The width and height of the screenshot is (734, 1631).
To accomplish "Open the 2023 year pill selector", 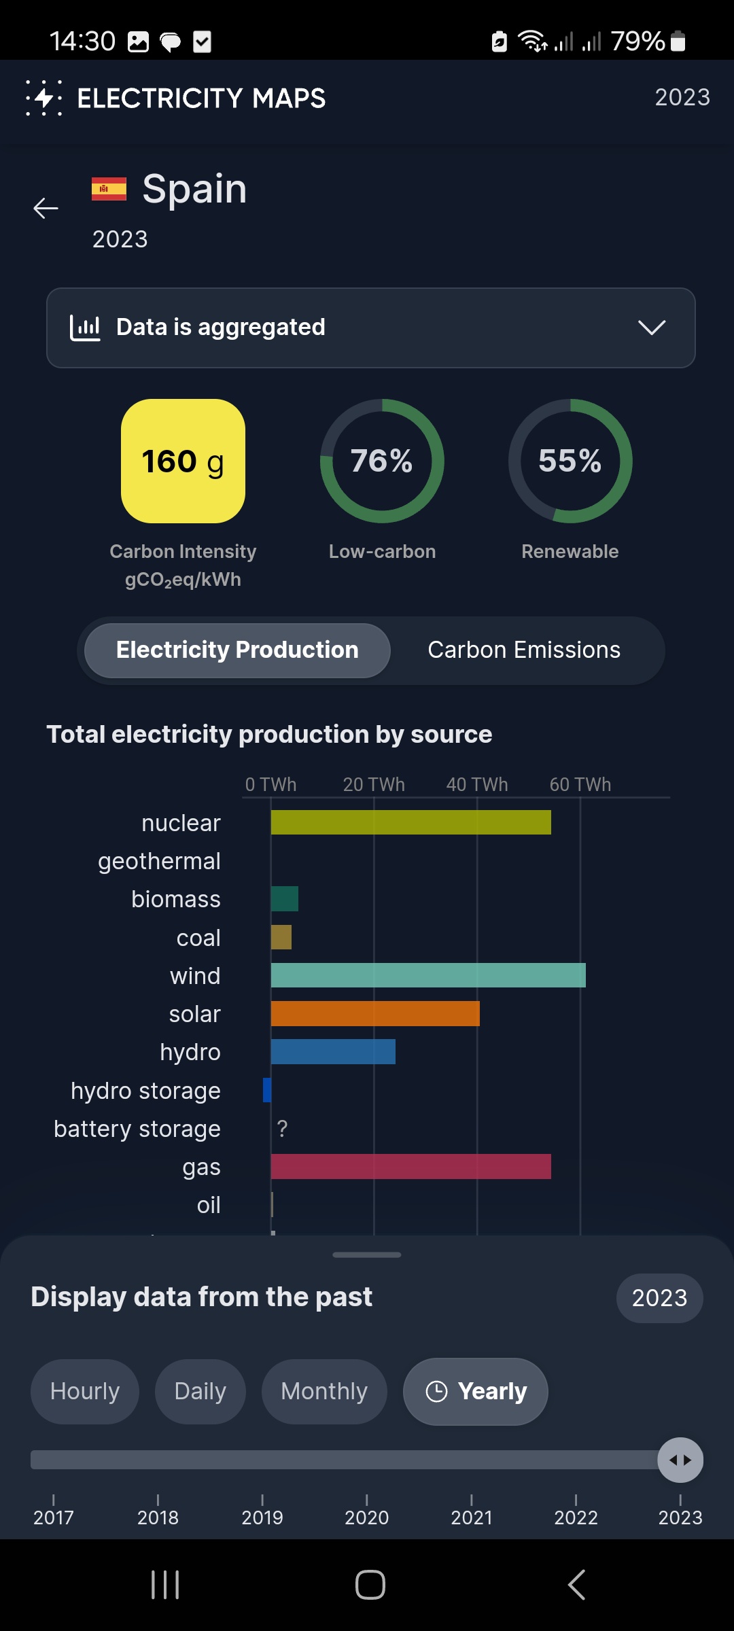I will (659, 1298).
